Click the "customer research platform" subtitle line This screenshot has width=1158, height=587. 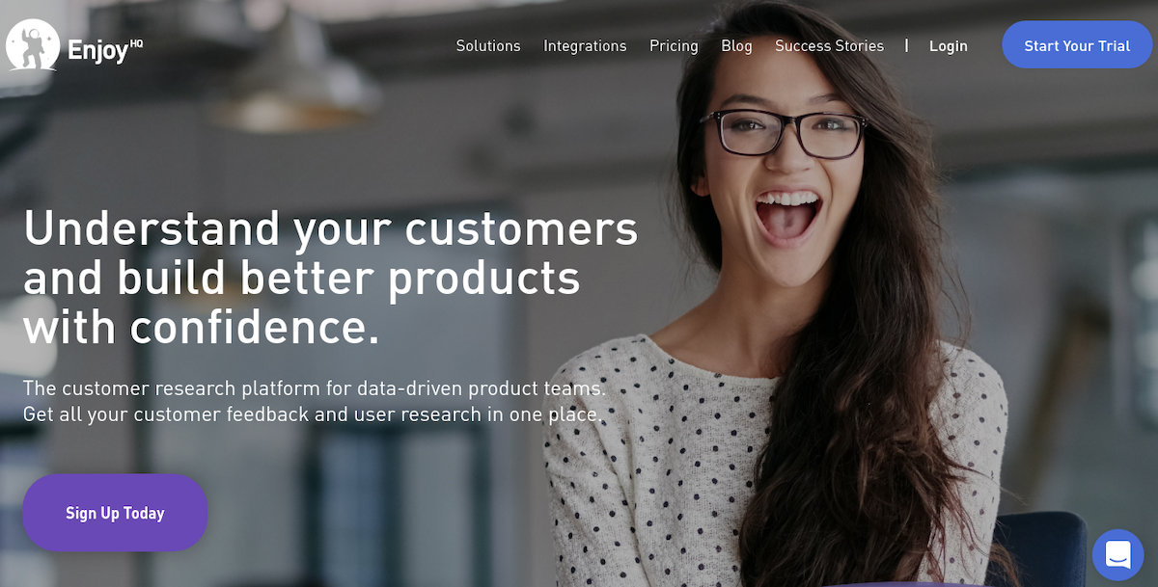tap(315, 388)
